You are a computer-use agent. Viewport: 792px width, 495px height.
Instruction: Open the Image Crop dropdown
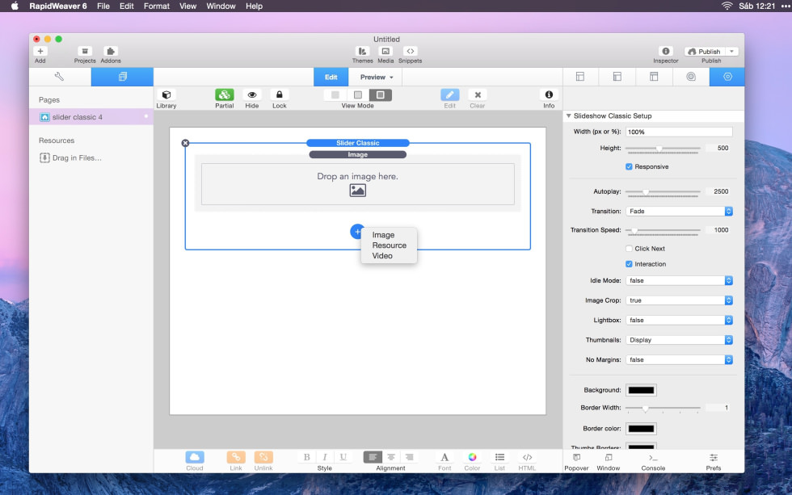679,300
